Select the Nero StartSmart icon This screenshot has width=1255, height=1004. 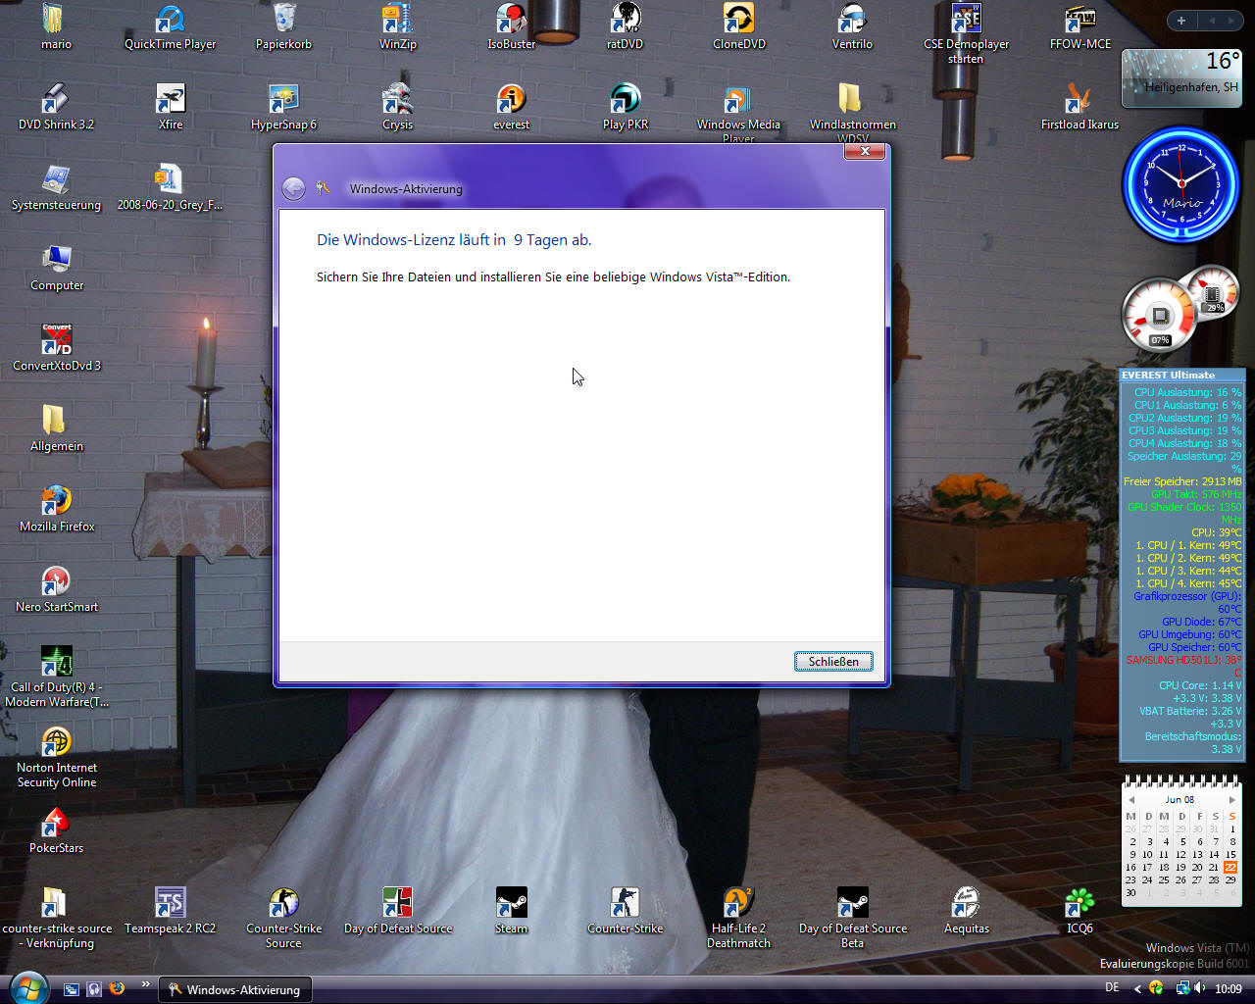click(x=57, y=589)
